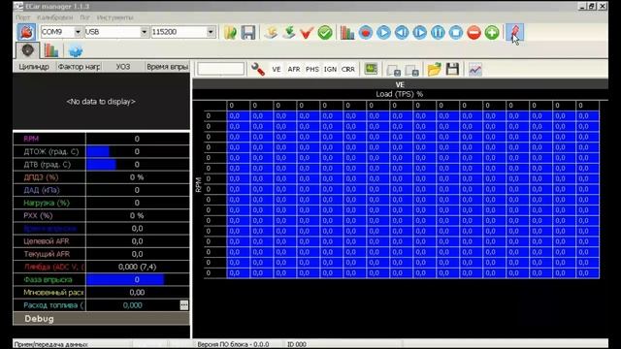
Task: Switch to the VE table
Action: pyautogui.click(x=276, y=69)
